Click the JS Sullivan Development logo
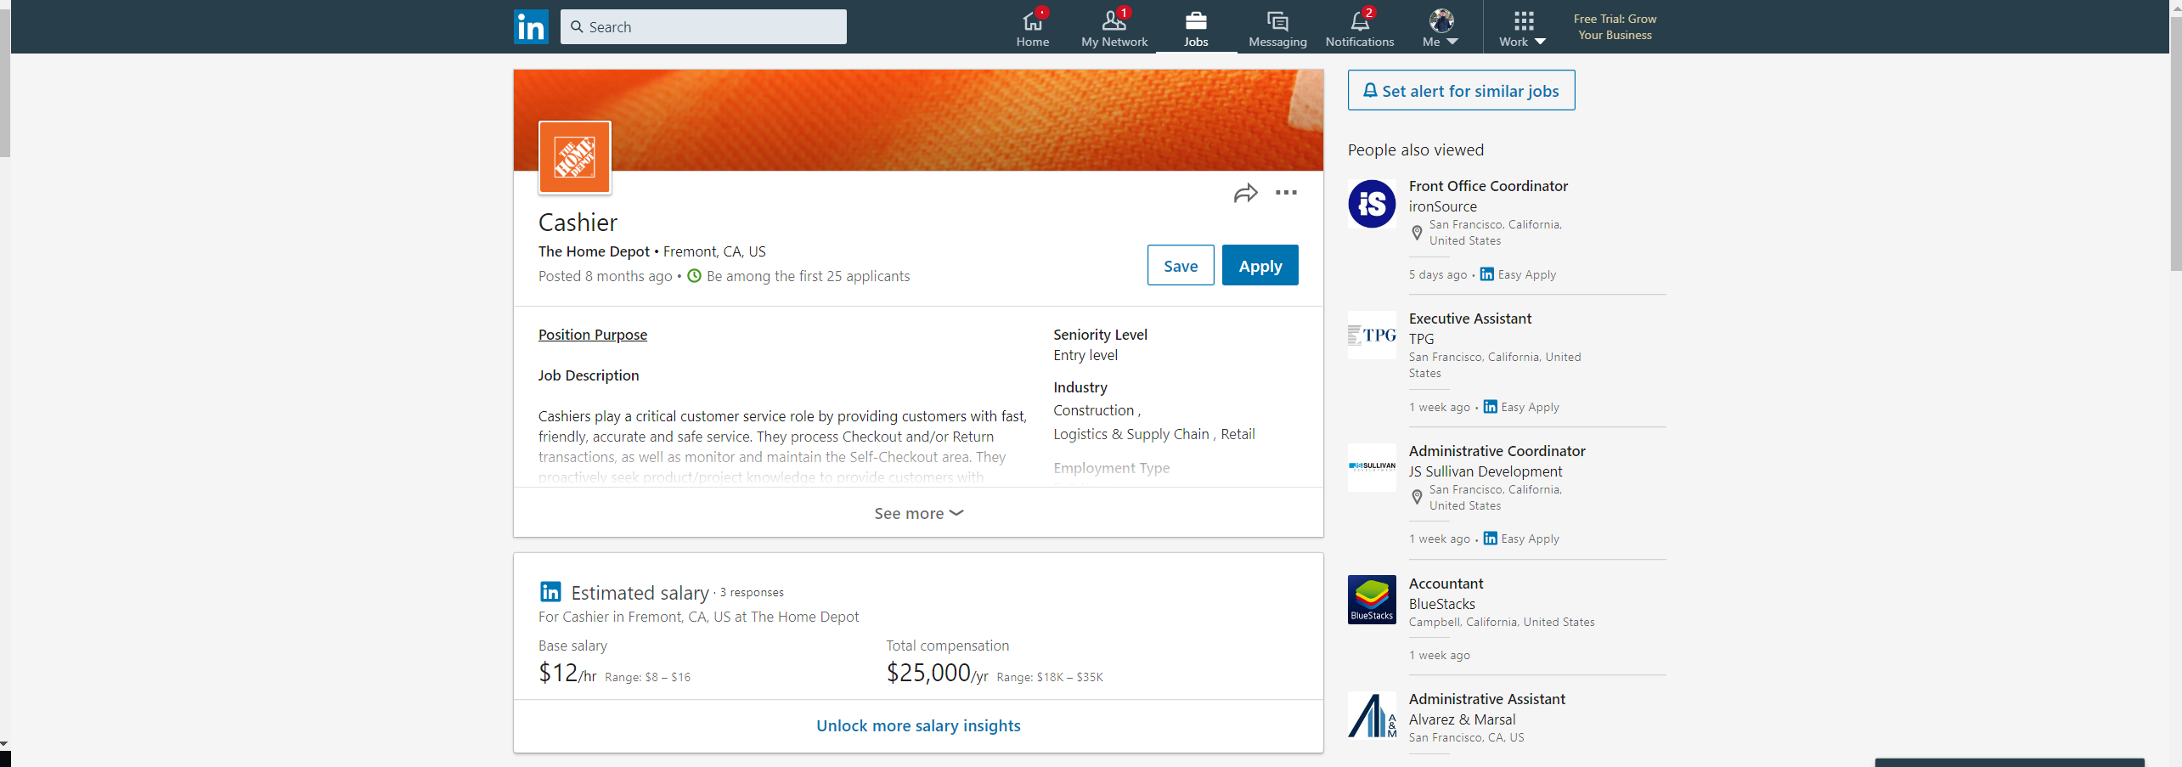Viewport: 2182px width, 767px height. pos(1372,467)
